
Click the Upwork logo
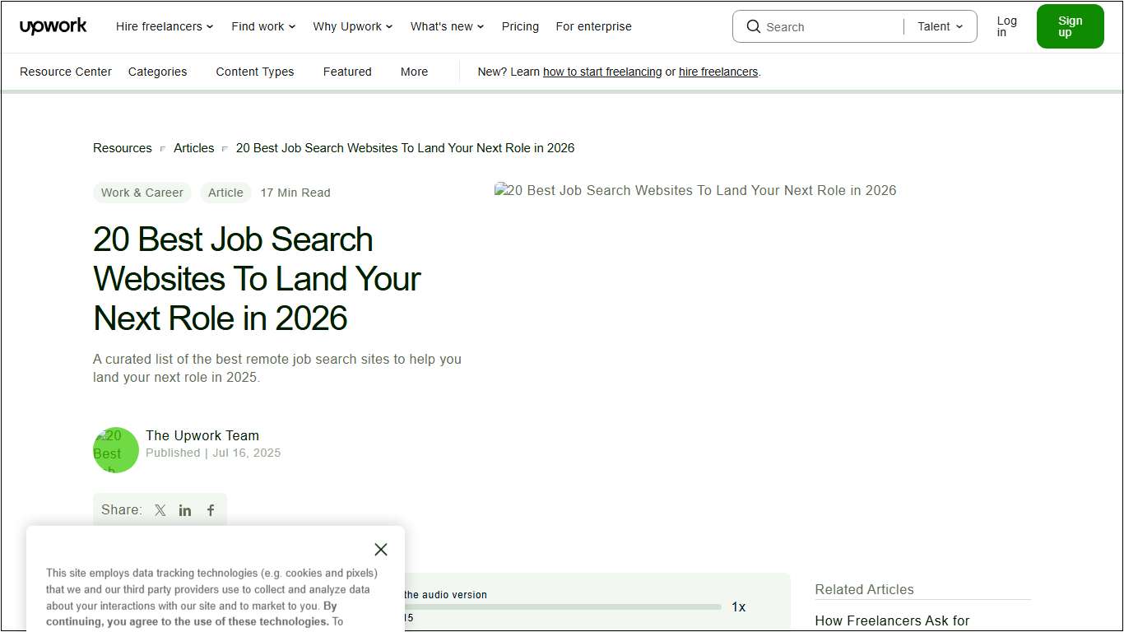[x=53, y=26]
